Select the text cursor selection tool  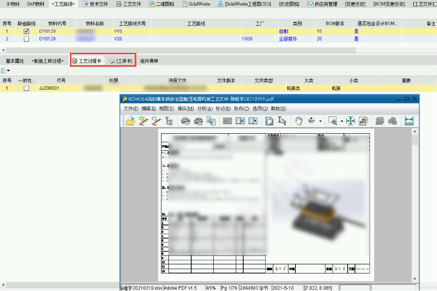pyautogui.click(x=283, y=121)
